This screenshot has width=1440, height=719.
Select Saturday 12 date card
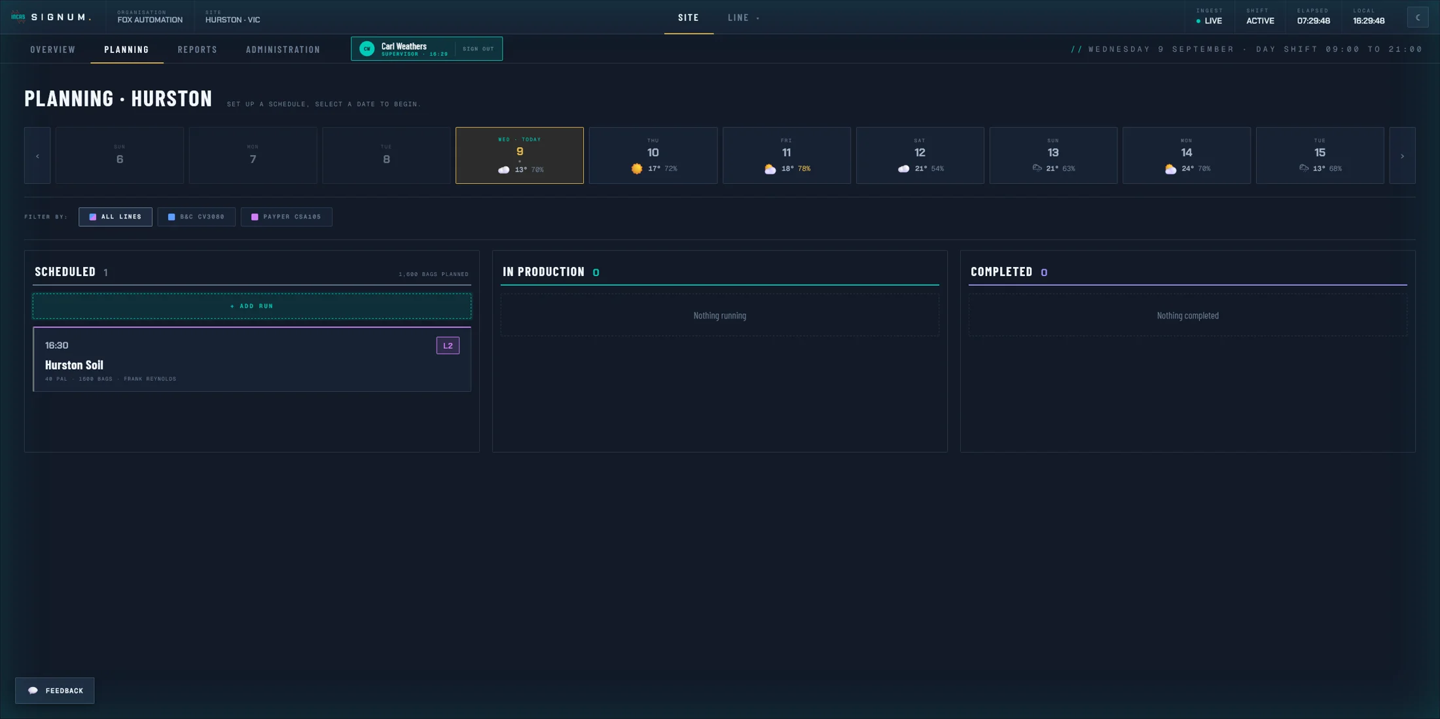coord(920,156)
